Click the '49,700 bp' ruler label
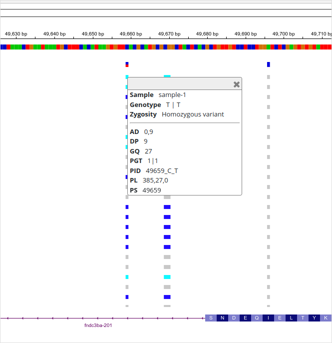The width and height of the screenshot is (332, 343). click(284, 34)
